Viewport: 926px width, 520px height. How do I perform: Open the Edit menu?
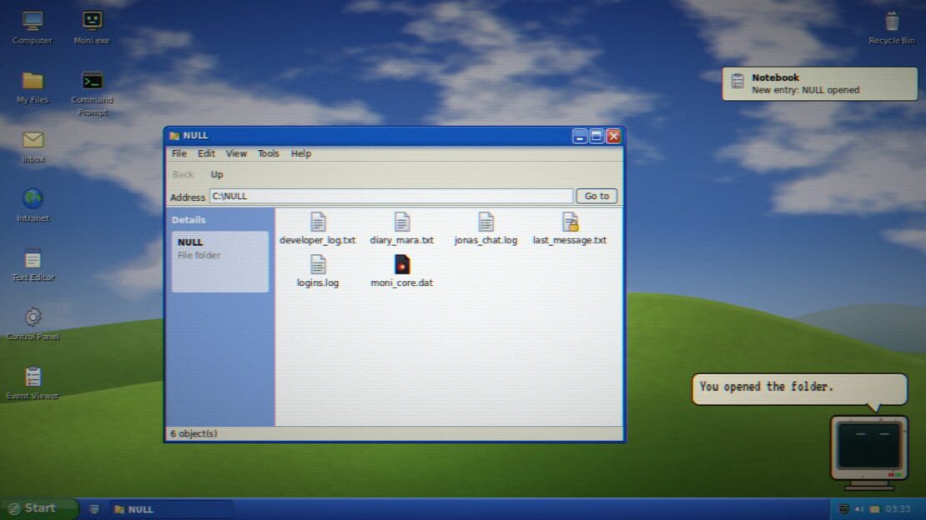pos(206,153)
